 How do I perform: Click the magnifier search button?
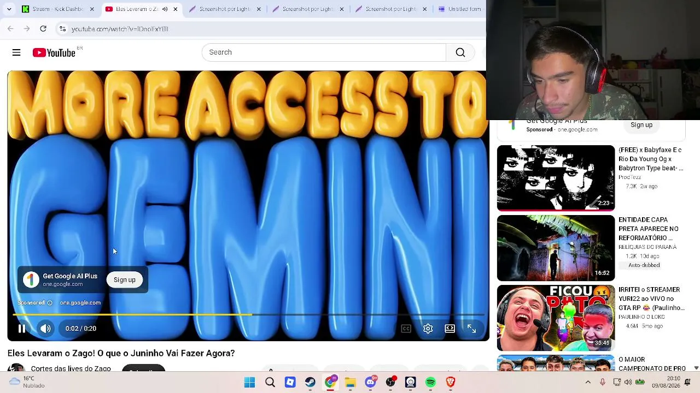460,52
